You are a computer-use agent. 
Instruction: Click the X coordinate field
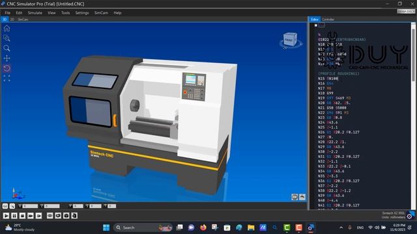30,206
